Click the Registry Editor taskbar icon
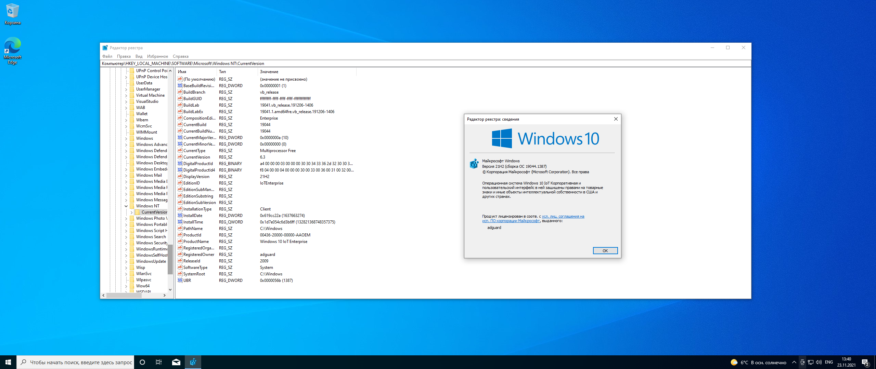 click(x=193, y=362)
